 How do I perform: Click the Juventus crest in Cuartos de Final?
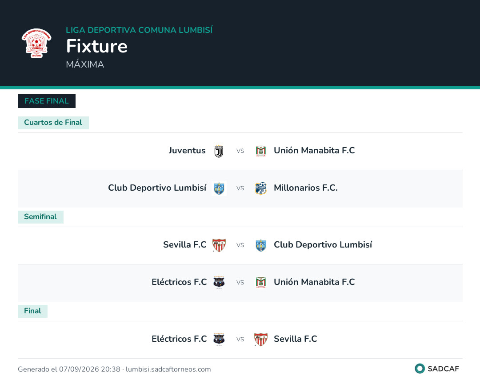tap(219, 151)
